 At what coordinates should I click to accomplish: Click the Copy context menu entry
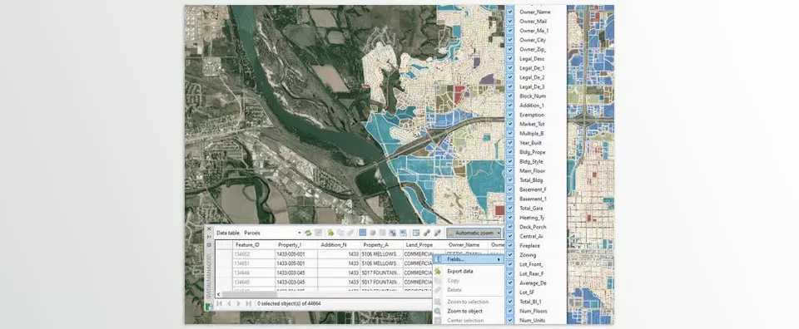tap(453, 281)
